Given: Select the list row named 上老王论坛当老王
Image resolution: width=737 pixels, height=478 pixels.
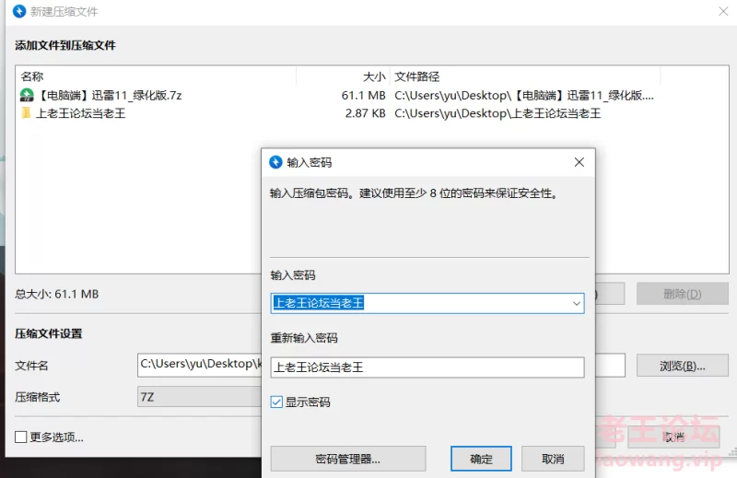Looking at the screenshot, I should [337, 113].
